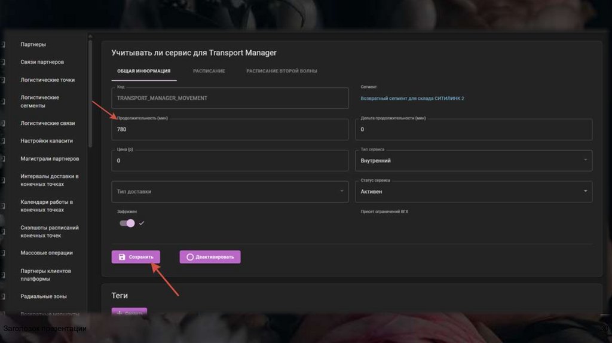Open Магистрали партнеров
The image size is (612, 343).
50,159
